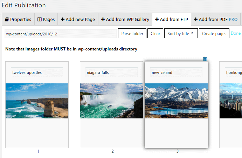The height and width of the screenshot is (158, 242).
Task: Click page number 1 label
Action: coord(38,151)
